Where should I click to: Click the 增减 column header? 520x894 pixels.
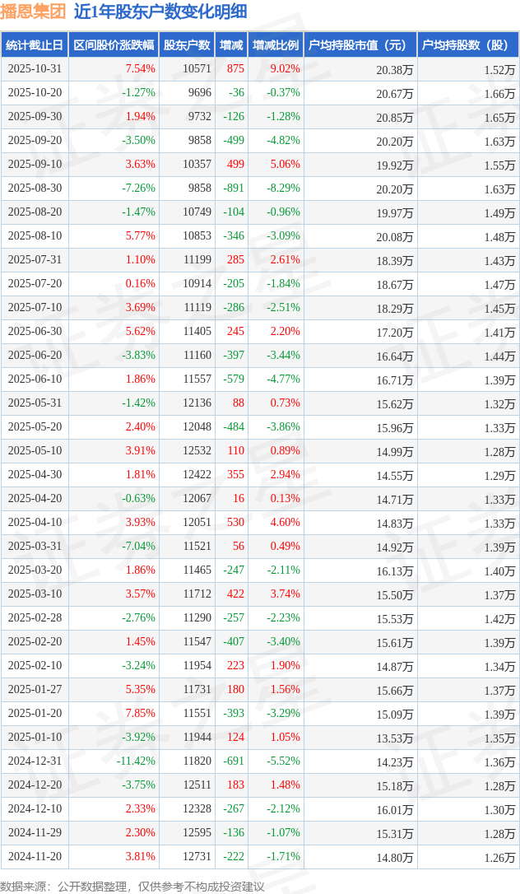(x=231, y=45)
